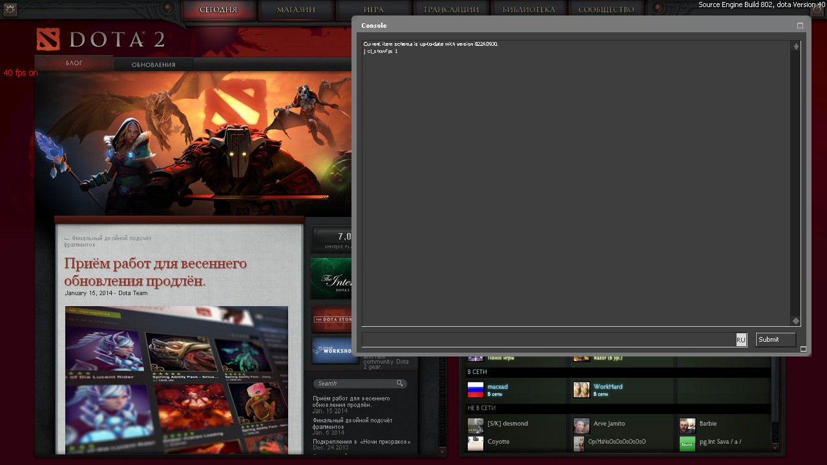The height and width of the screenshot is (465, 827).
Task: Open previous post link Финальный двойной подсчёт фрагментов
Action: pos(108,242)
